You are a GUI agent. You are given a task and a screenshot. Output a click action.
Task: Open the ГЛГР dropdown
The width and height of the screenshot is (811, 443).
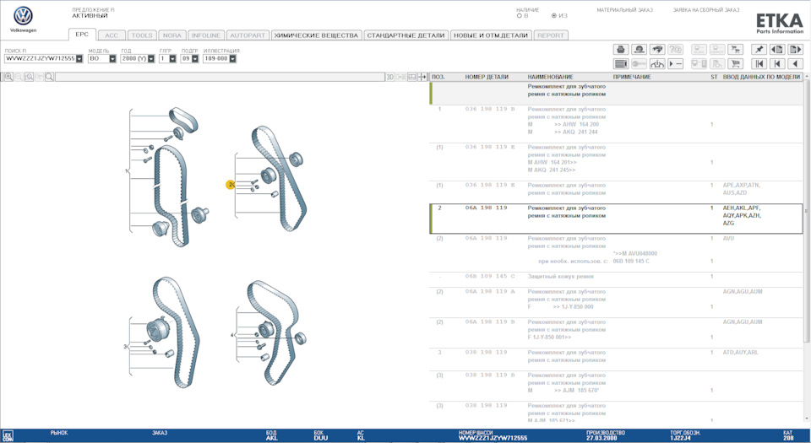(x=172, y=59)
